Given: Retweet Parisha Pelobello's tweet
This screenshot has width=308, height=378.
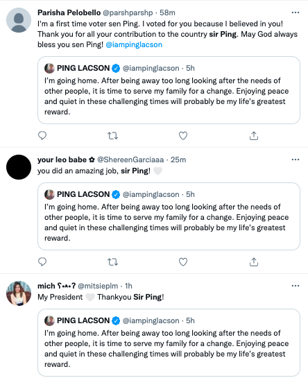Looking at the screenshot, I should point(112,136).
